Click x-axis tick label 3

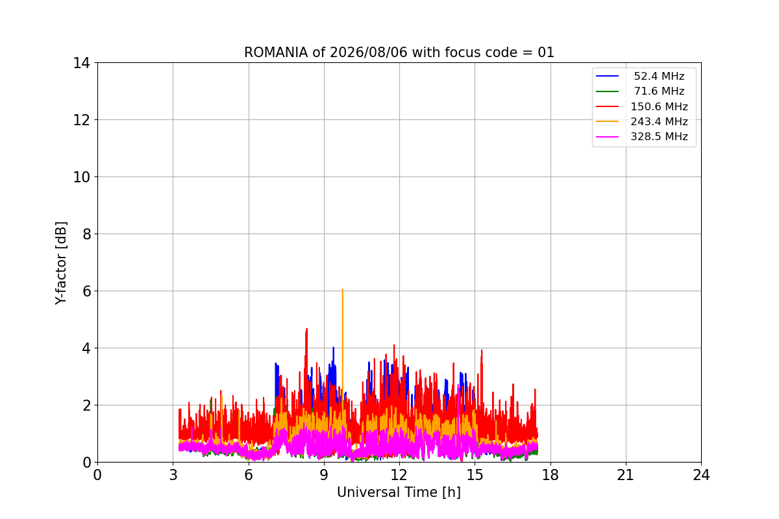(x=173, y=475)
